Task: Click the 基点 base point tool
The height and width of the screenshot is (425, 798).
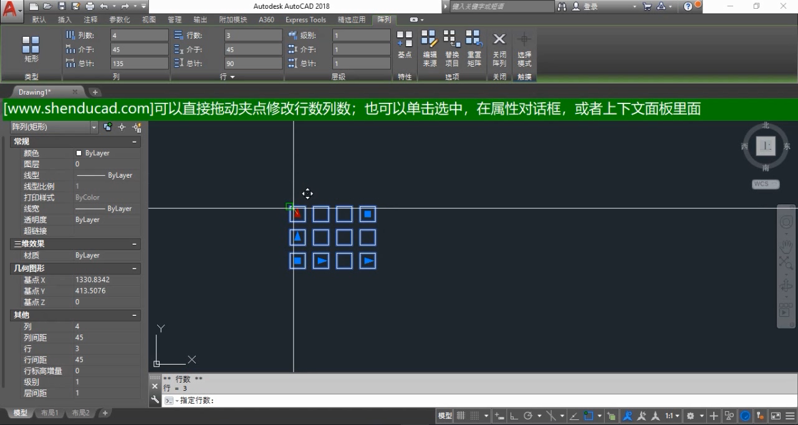Action: point(405,45)
